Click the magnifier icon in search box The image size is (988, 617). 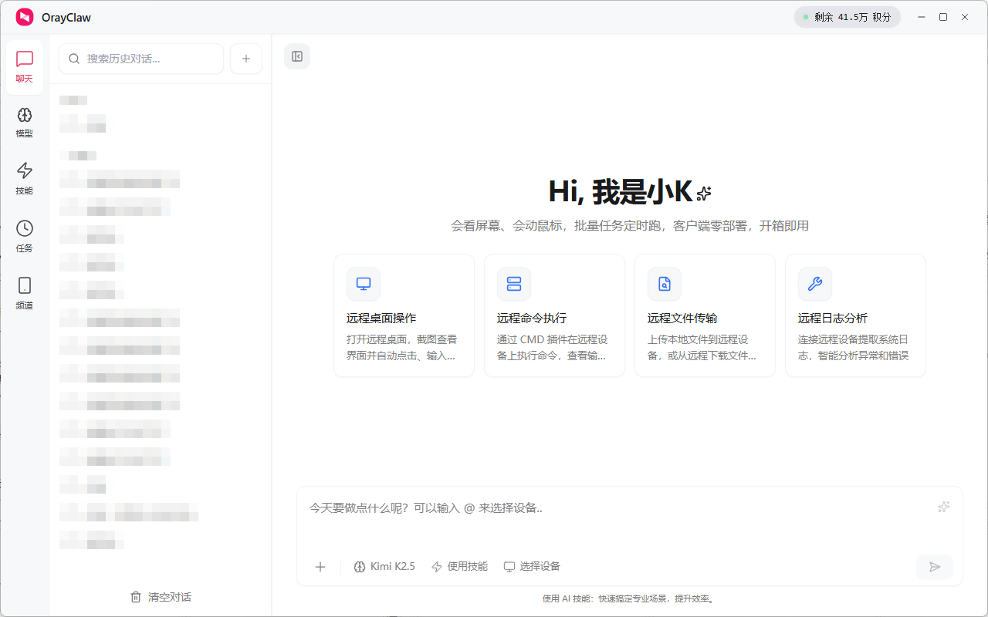click(x=75, y=59)
